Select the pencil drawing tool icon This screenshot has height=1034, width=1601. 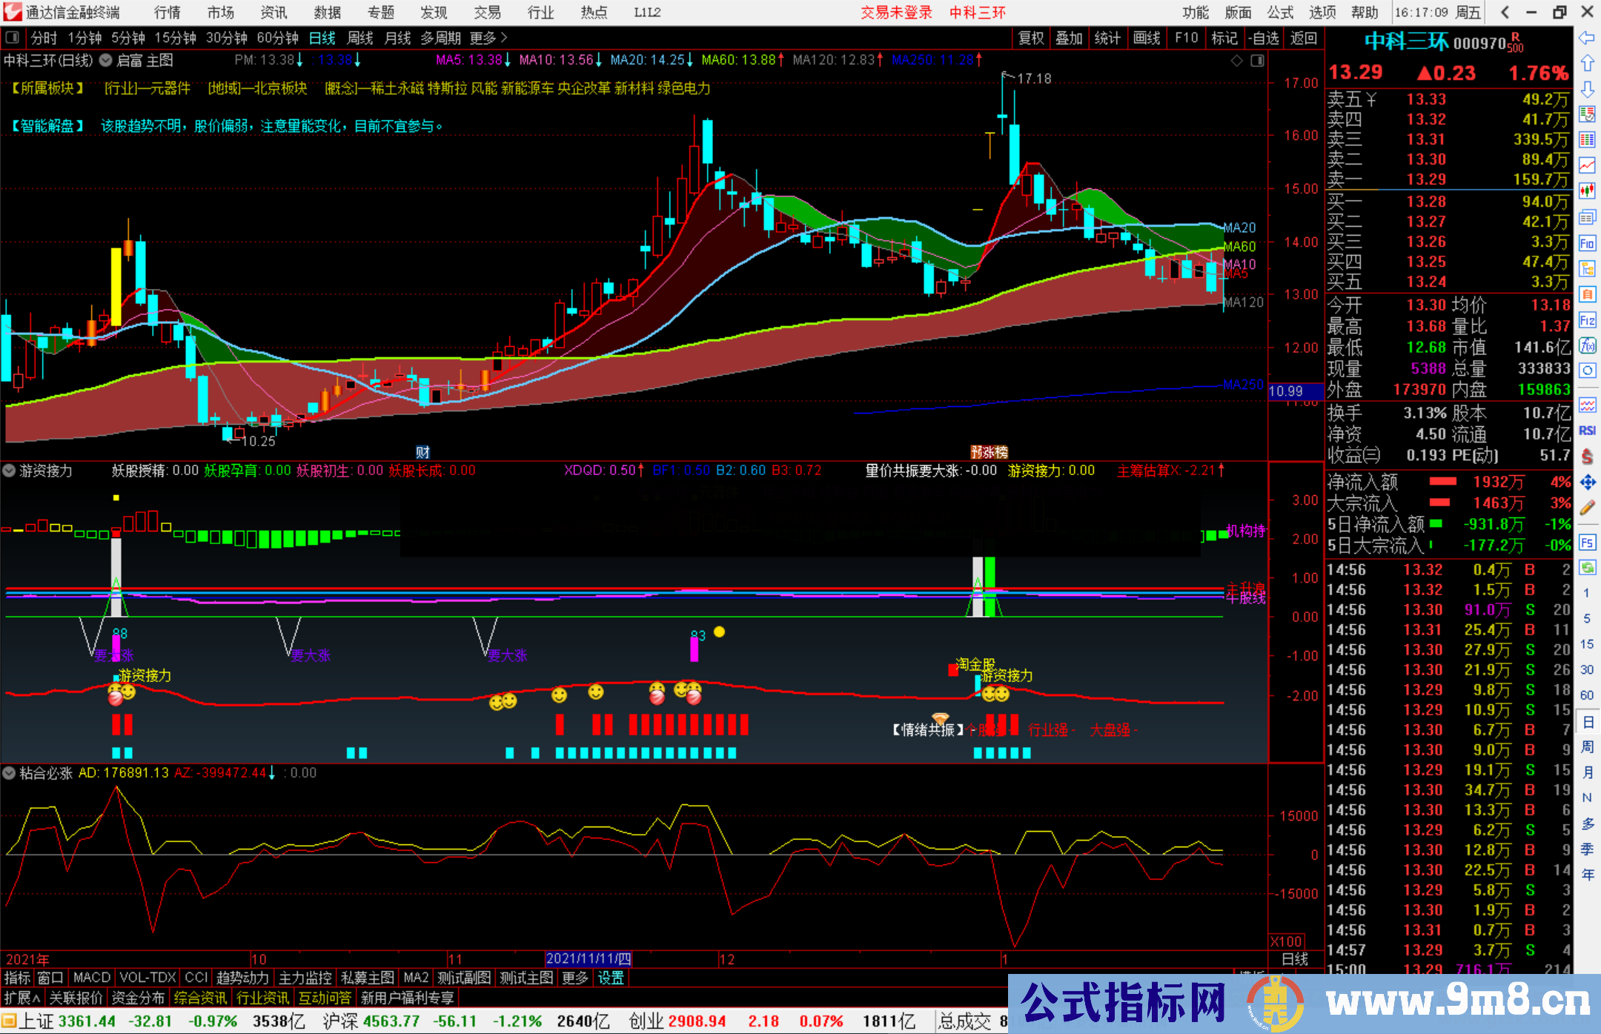[1587, 508]
